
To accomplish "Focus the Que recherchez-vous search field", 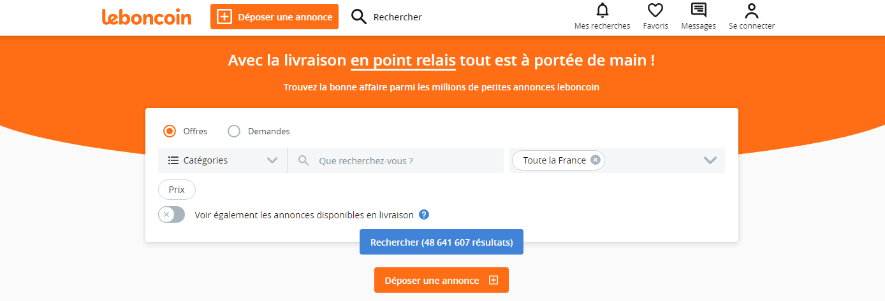I will [396, 160].
